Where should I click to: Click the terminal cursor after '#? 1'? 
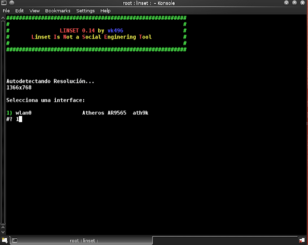pos(20,119)
